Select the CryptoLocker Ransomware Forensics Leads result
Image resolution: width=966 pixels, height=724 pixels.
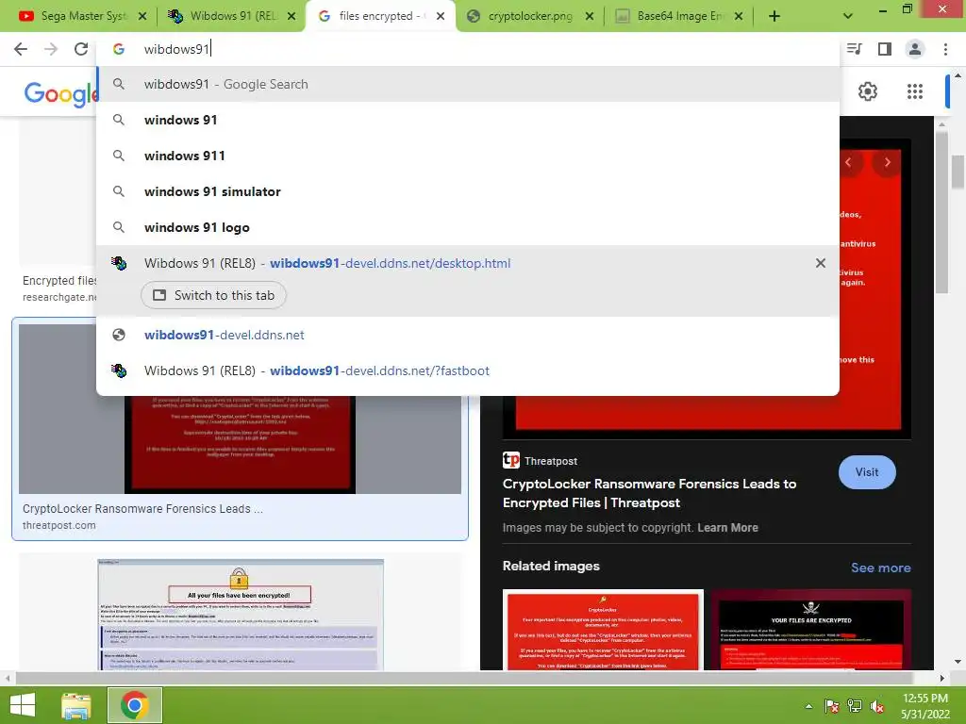241,429
